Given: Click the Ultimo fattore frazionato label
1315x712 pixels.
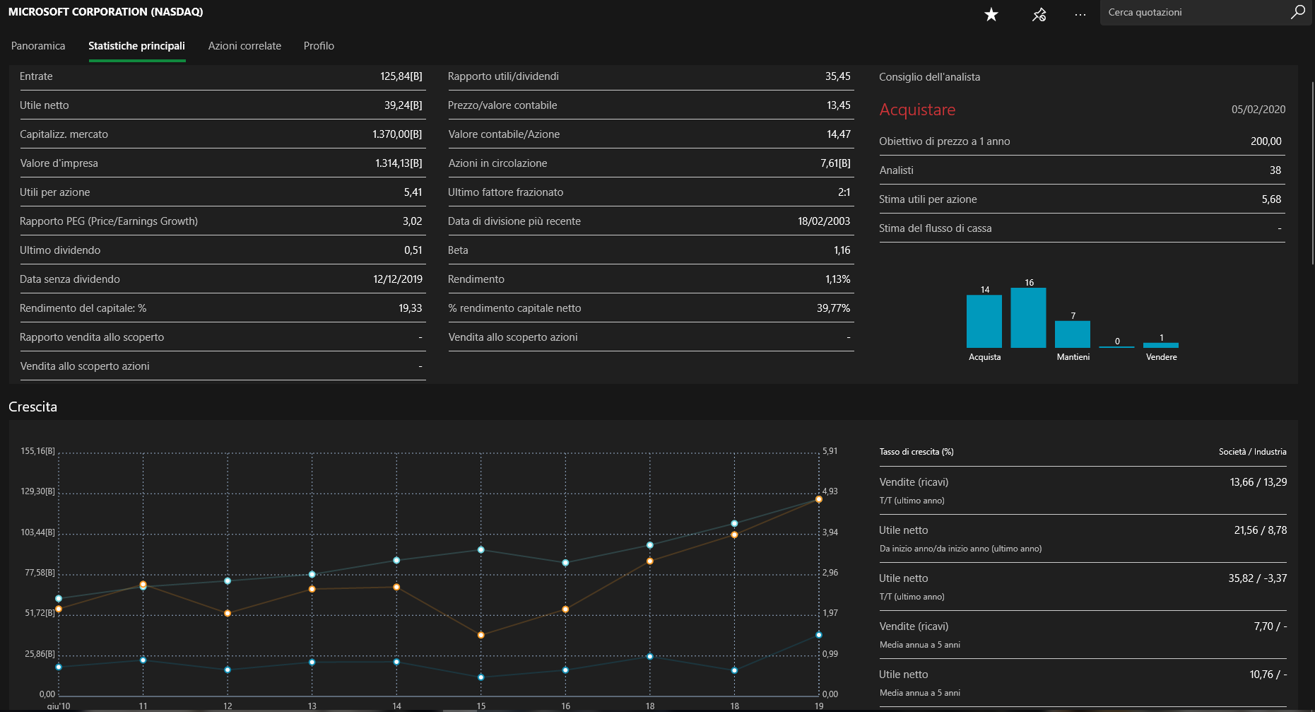Looking at the screenshot, I should tap(506, 192).
